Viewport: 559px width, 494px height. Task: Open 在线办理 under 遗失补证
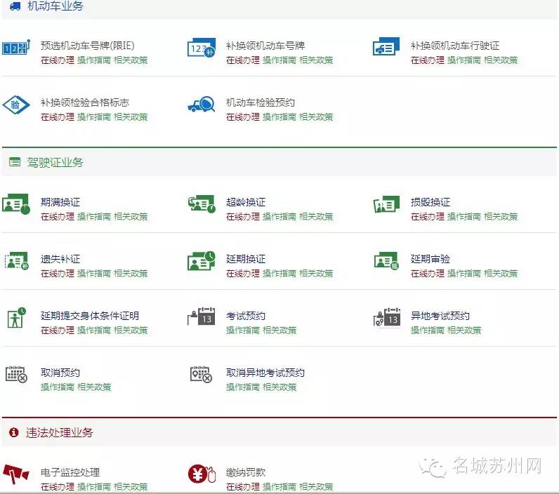(x=58, y=274)
